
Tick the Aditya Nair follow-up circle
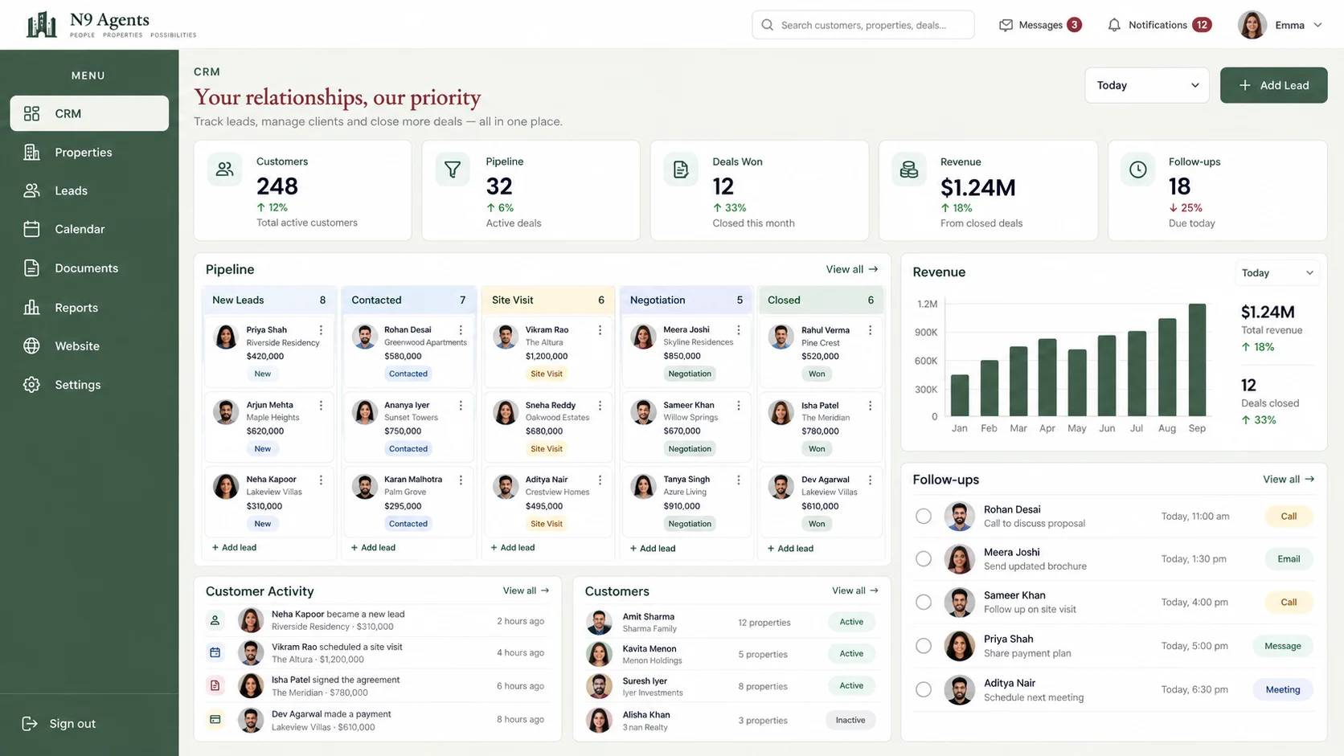(x=924, y=689)
